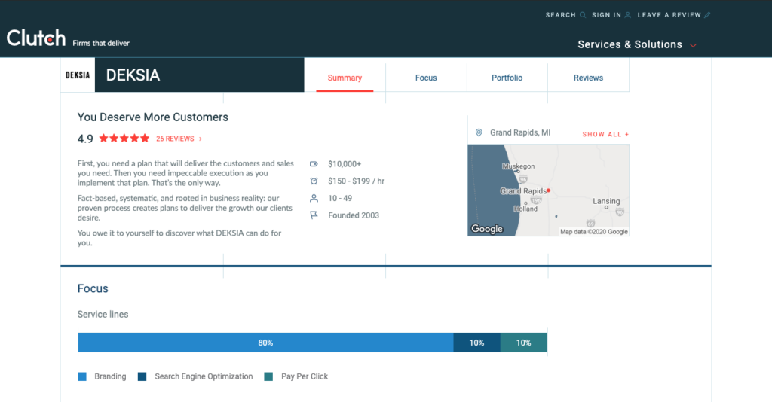Click the Muskegon label on the map
772x402 pixels.
coord(519,166)
